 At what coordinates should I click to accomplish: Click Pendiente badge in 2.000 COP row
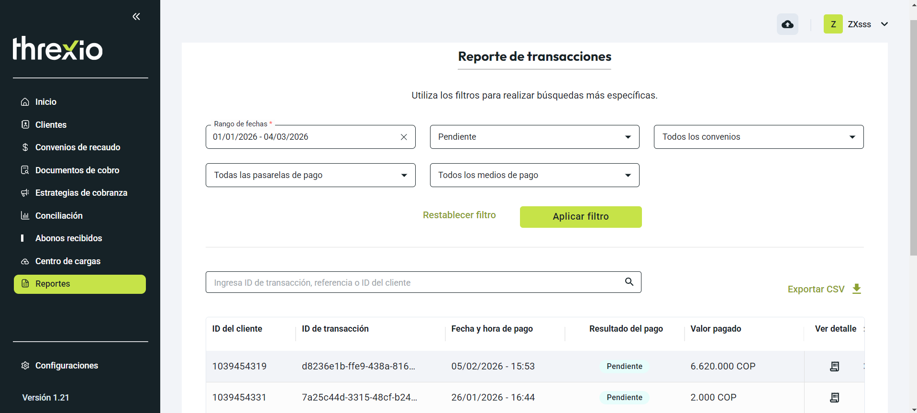[624, 398]
